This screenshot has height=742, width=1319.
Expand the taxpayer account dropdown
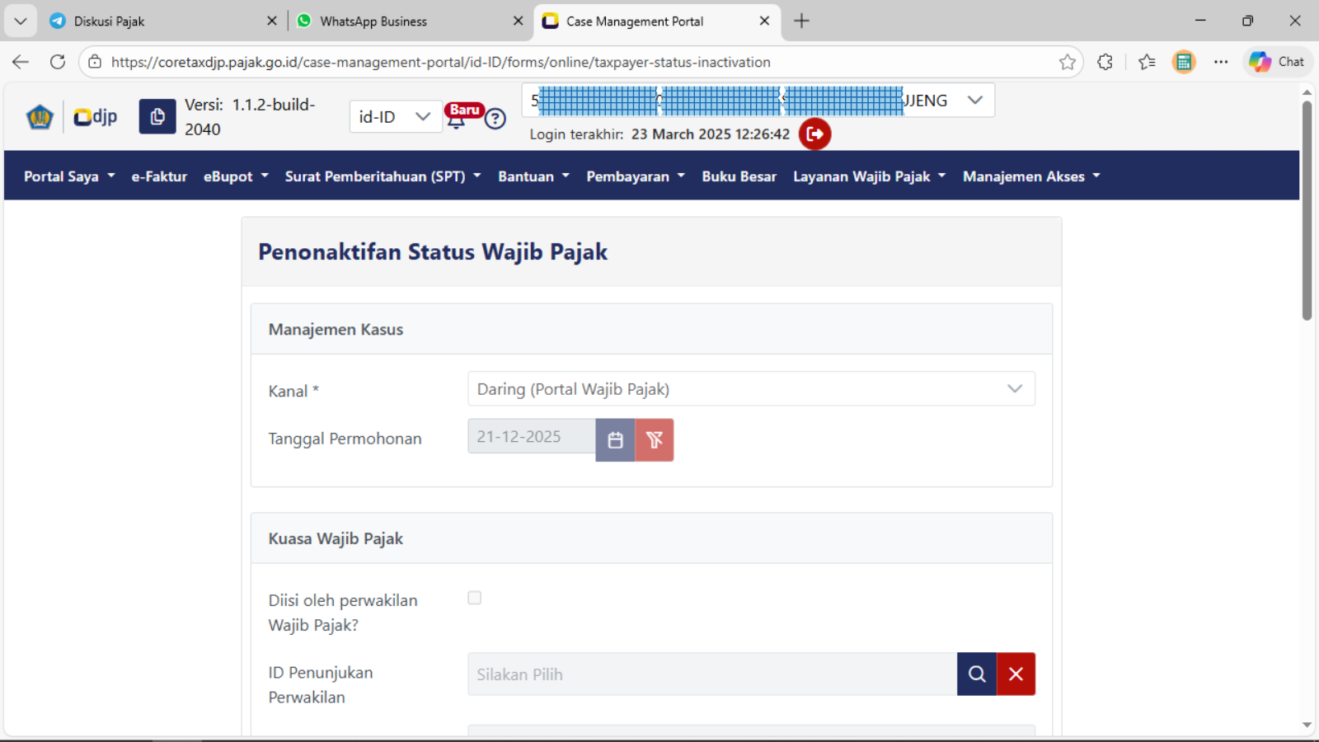(x=975, y=101)
